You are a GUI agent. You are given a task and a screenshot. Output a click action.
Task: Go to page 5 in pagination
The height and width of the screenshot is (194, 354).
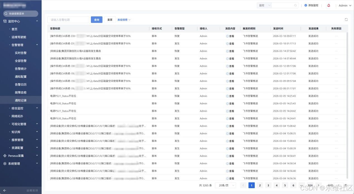(285, 185)
